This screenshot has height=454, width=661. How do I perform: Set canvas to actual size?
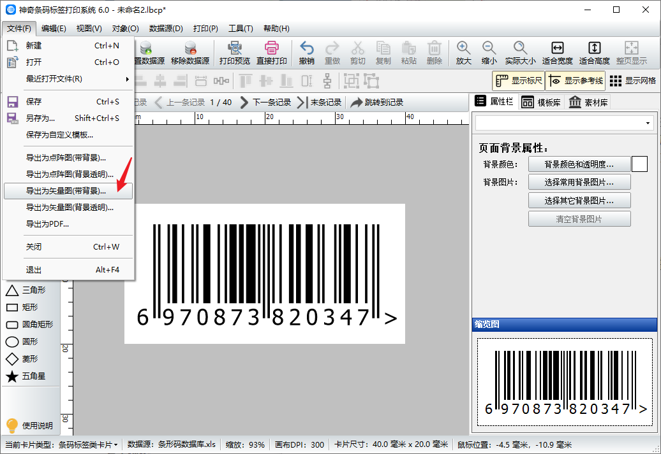(x=520, y=53)
